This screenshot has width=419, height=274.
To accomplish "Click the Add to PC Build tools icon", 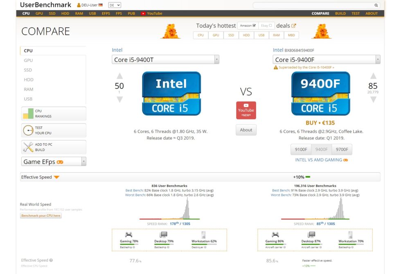I will (28, 147).
